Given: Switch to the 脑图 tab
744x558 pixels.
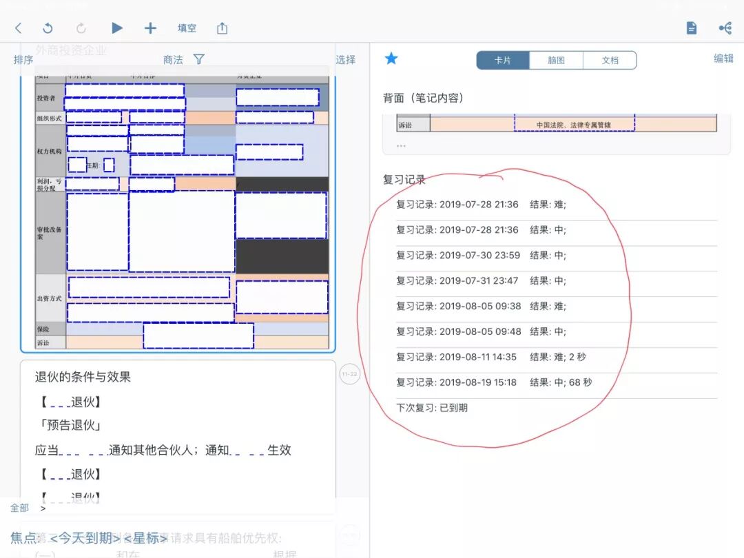Looking at the screenshot, I should coord(556,60).
